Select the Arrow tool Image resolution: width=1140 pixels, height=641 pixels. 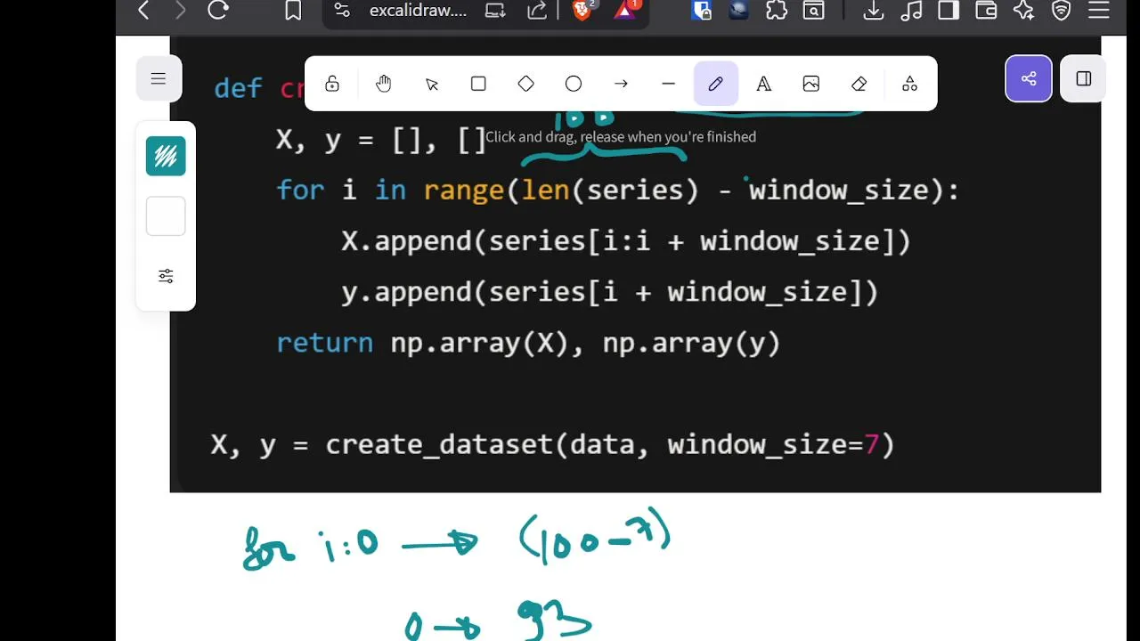pos(621,84)
